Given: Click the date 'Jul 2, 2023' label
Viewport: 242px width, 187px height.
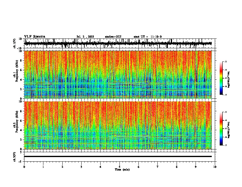Looking at the screenshot, I should pos(85,37).
